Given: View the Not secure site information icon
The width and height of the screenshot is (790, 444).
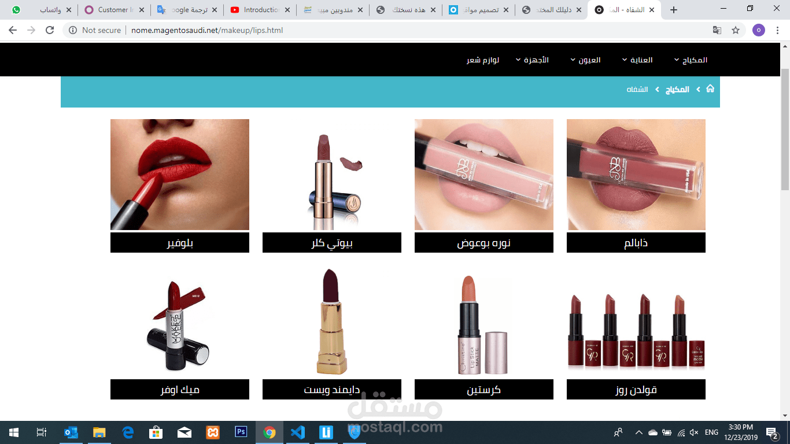Looking at the screenshot, I should coord(73,30).
